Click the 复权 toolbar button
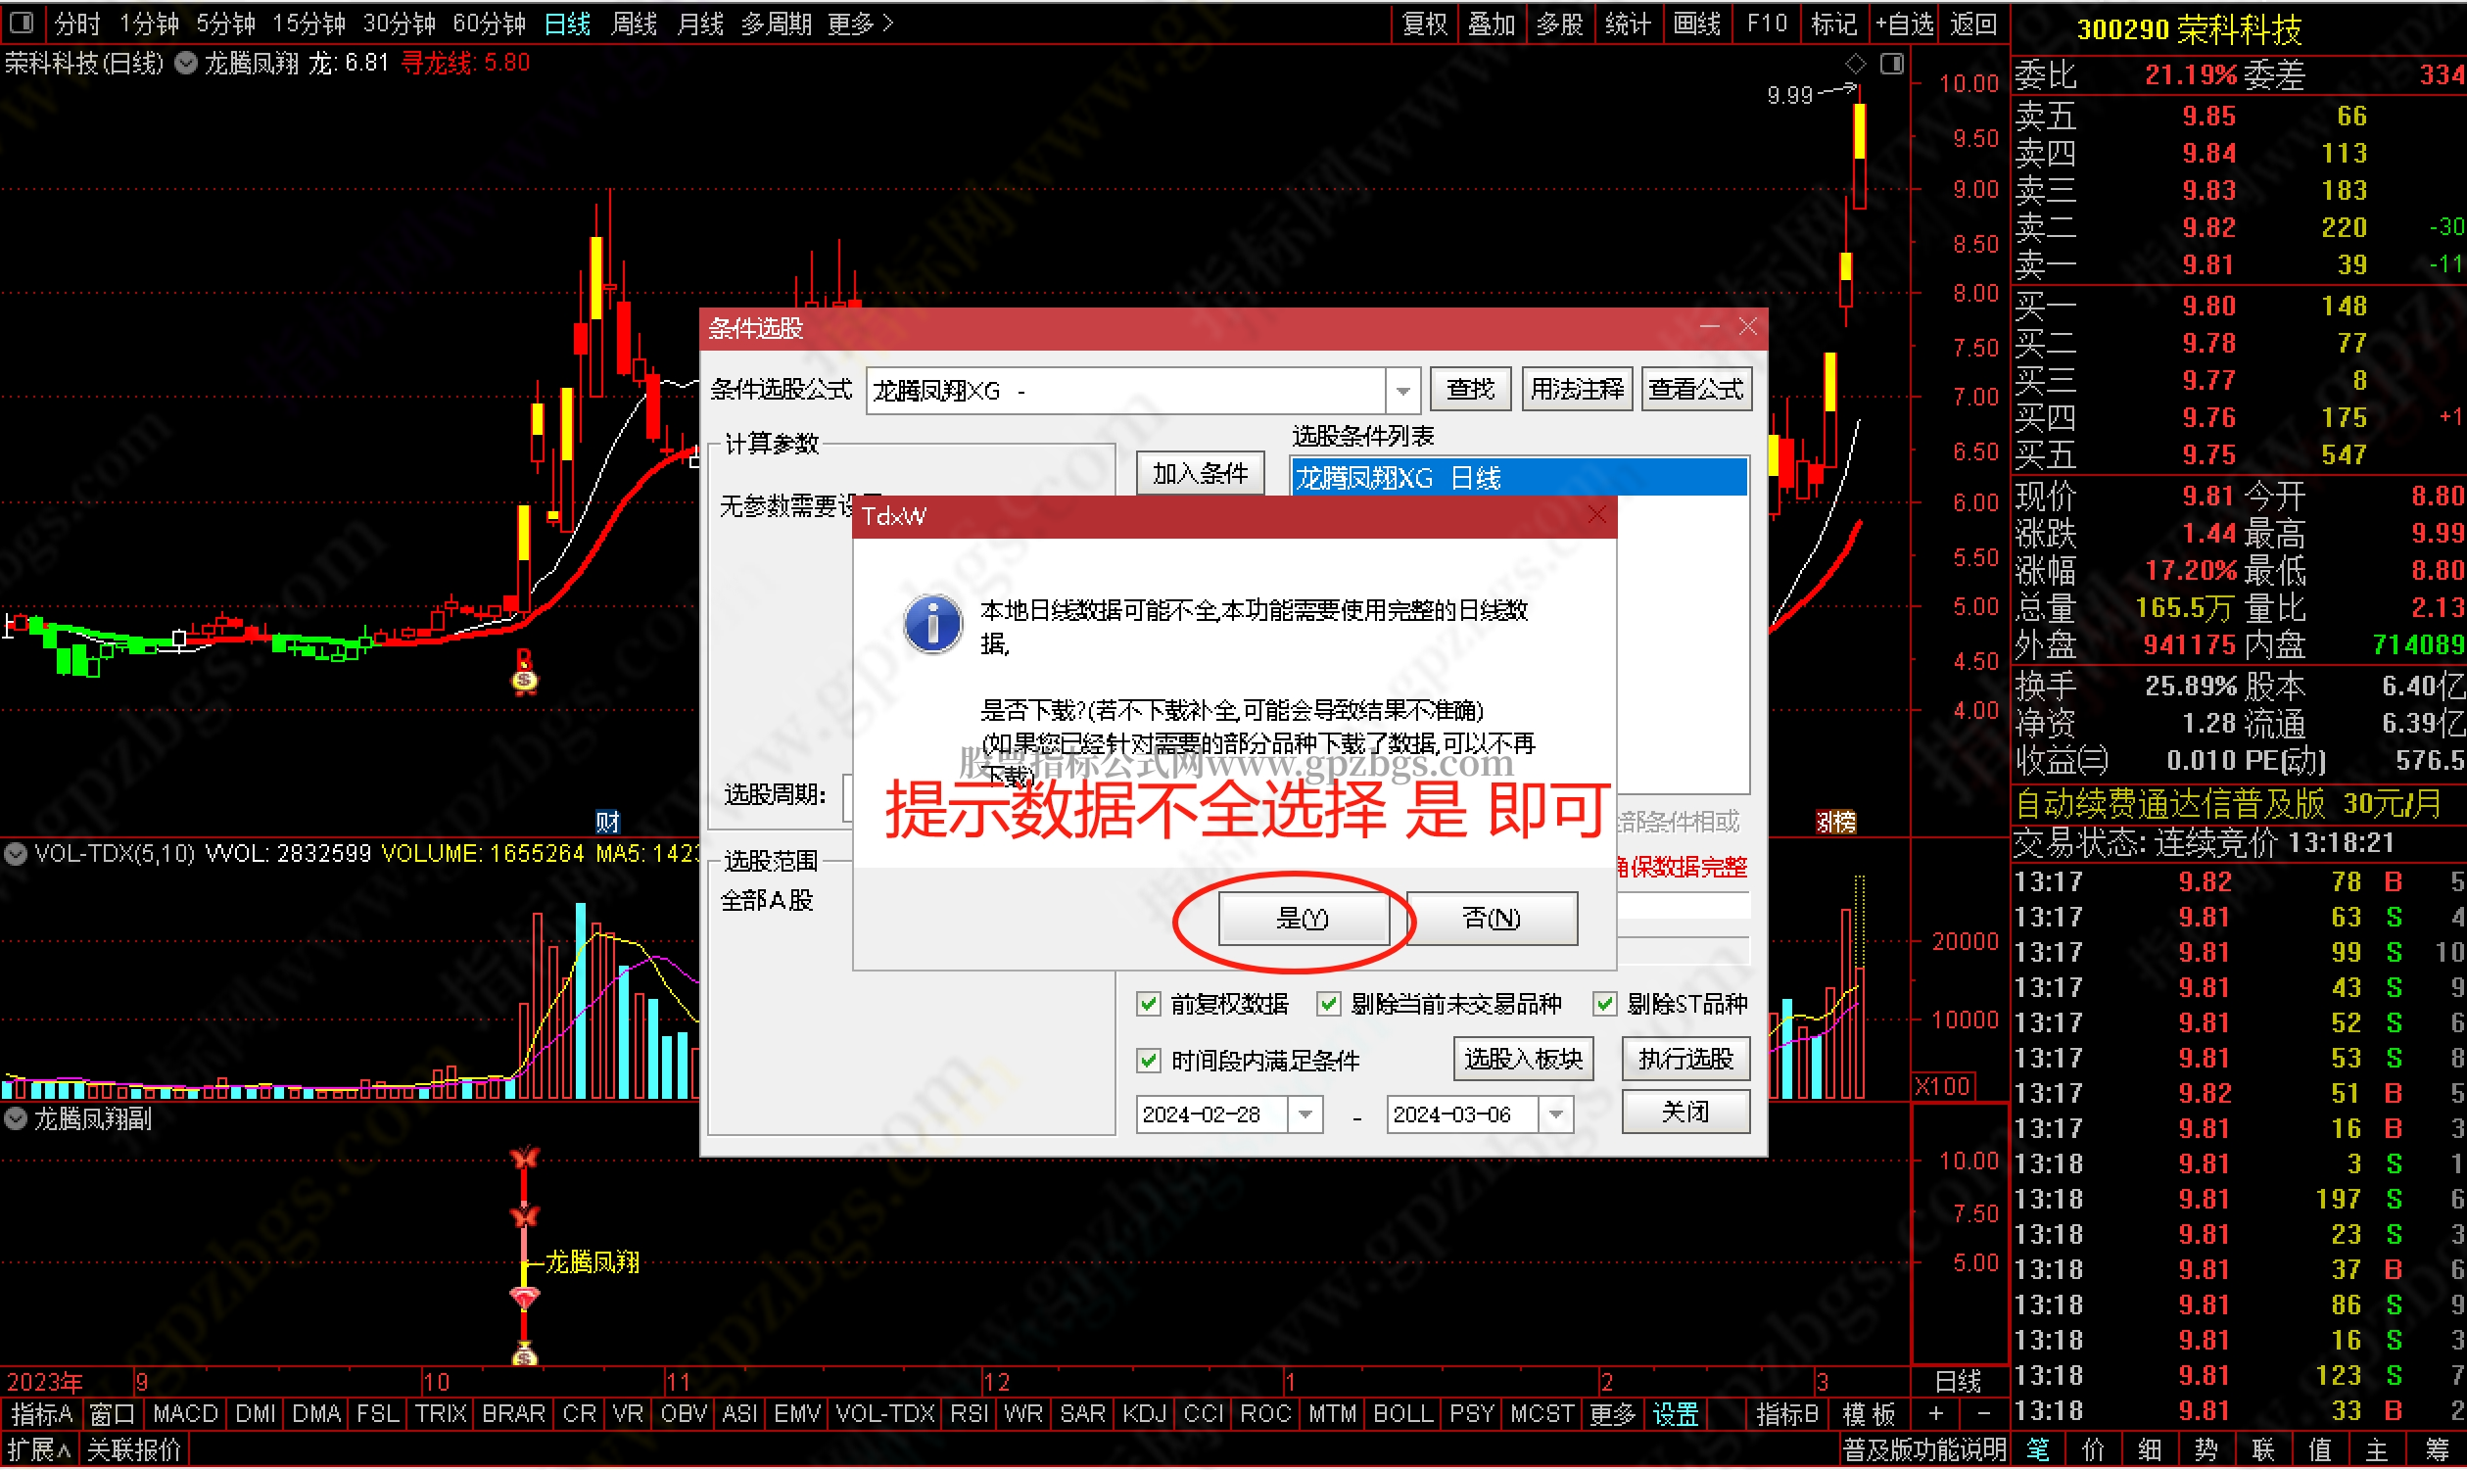The width and height of the screenshot is (2467, 1470). 1425,23
